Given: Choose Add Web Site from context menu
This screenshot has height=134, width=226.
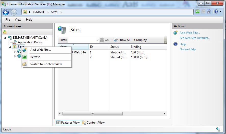Looking at the screenshot, I should (46, 50).
